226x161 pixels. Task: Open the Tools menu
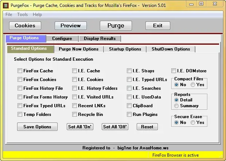coord(22,15)
